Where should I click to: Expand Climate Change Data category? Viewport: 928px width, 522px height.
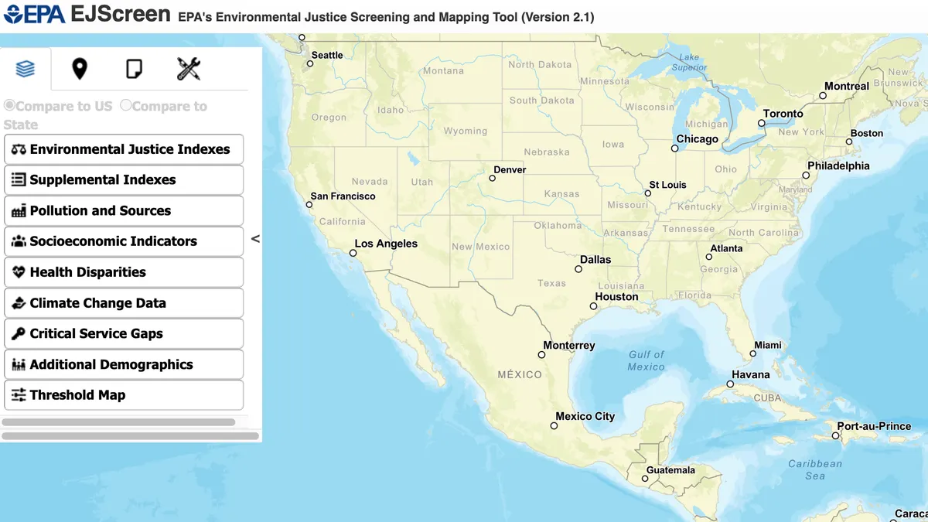(x=124, y=303)
